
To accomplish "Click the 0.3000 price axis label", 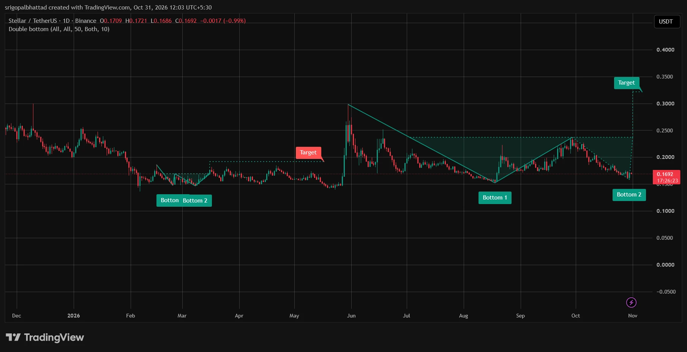I will (x=665, y=104).
